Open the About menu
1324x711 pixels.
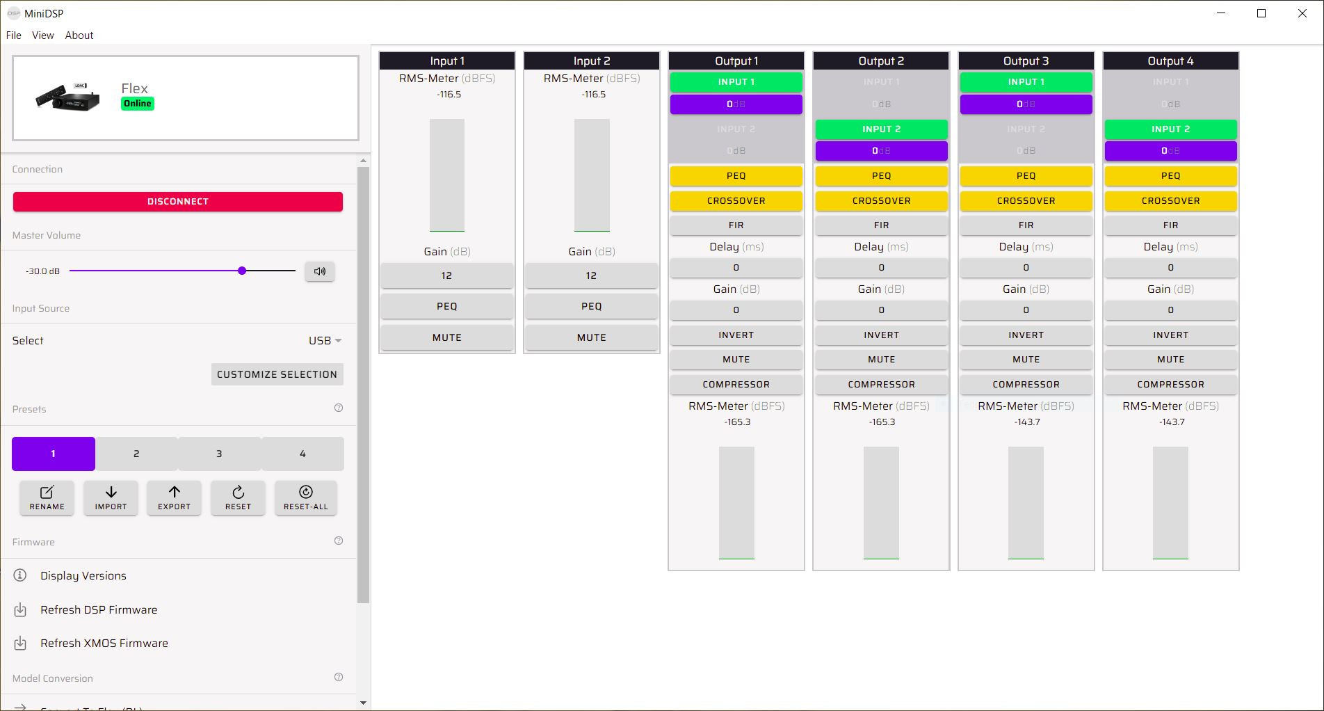pyautogui.click(x=79, y=35)
